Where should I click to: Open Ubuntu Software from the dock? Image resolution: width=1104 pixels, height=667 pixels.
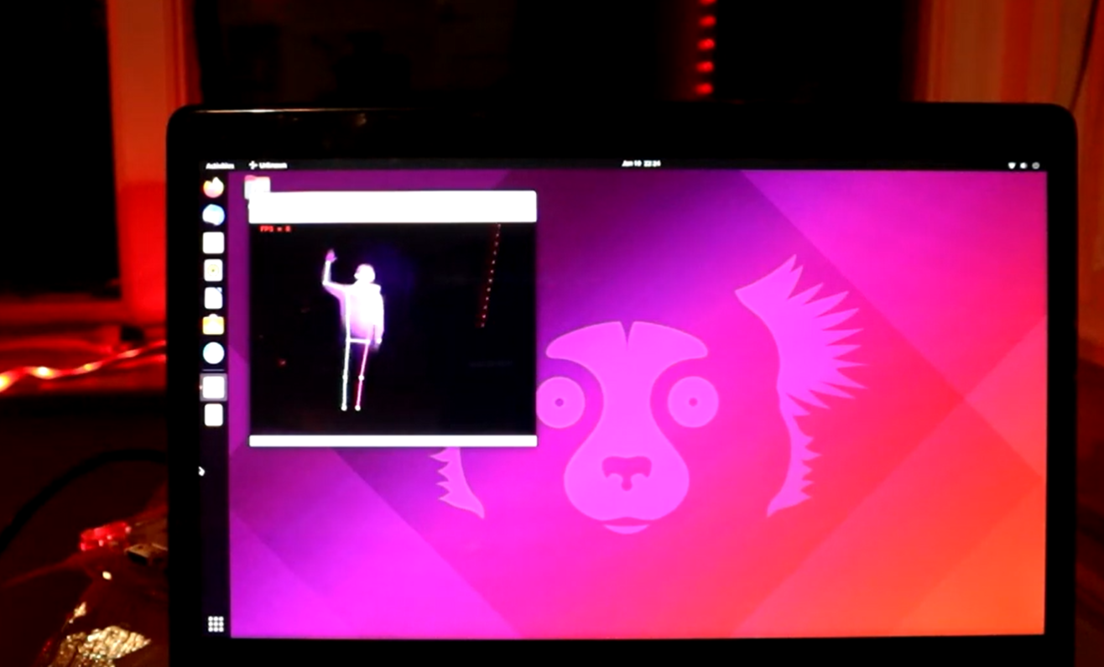(214, 325)
